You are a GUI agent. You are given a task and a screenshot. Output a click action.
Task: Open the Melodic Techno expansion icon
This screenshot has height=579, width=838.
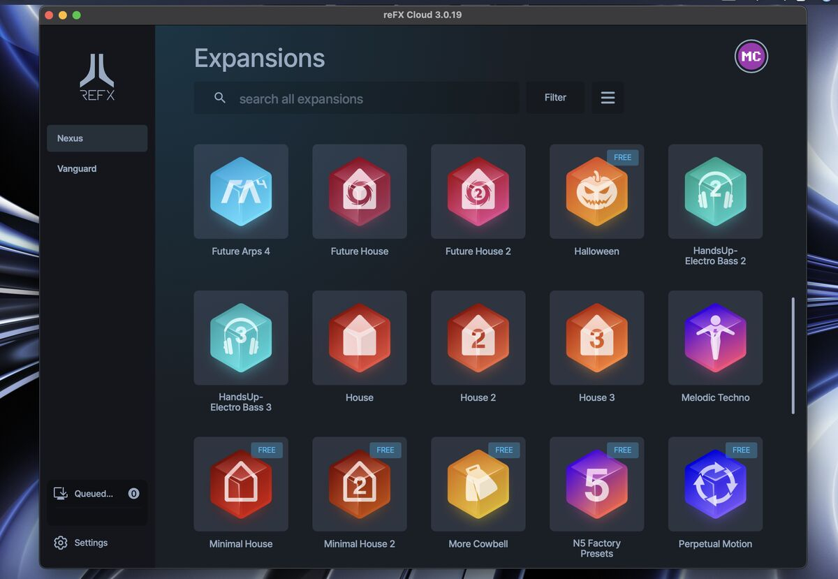pos(715,337)
